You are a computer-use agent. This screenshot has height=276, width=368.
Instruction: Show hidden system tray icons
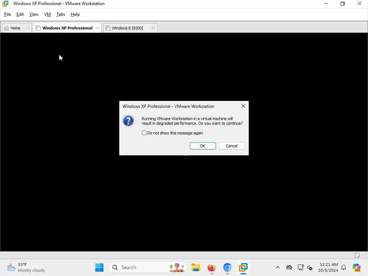278,267
